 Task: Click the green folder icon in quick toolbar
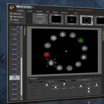[29, 7]
